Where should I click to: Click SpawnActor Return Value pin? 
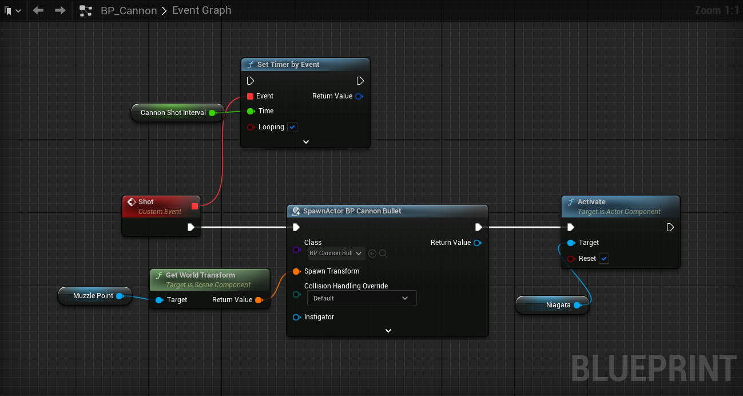coord(478,243)
